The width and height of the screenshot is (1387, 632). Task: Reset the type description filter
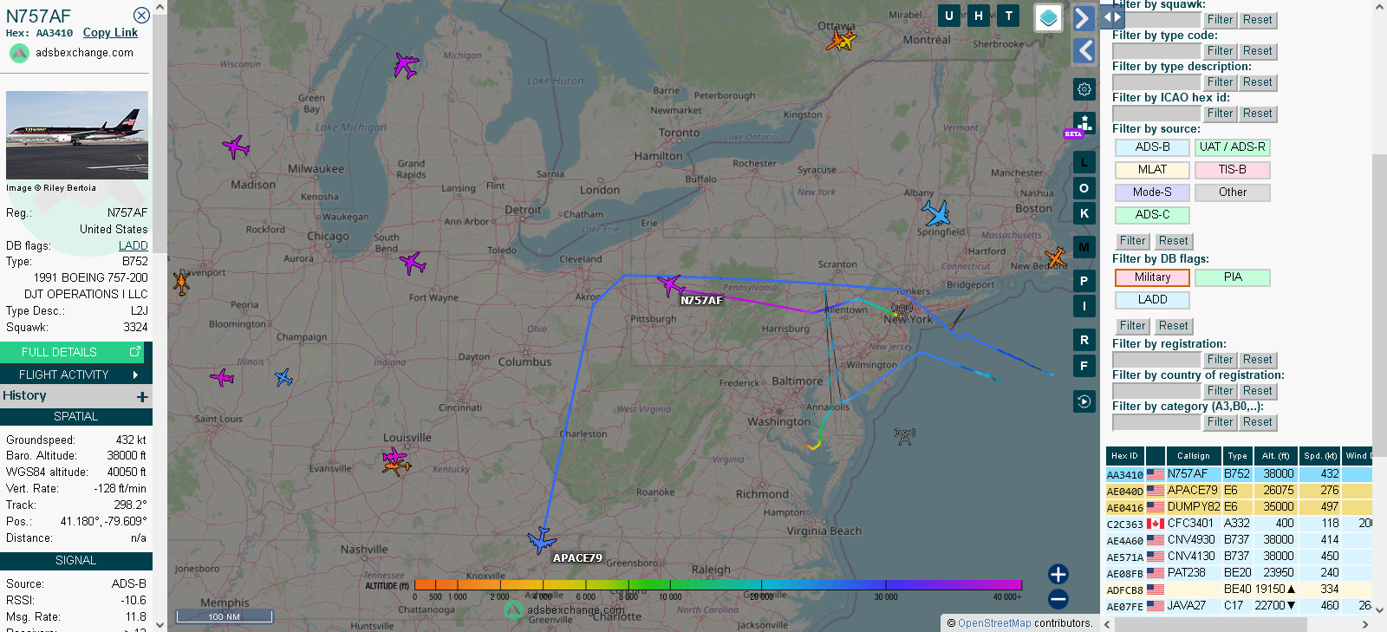coord(1257,82)
